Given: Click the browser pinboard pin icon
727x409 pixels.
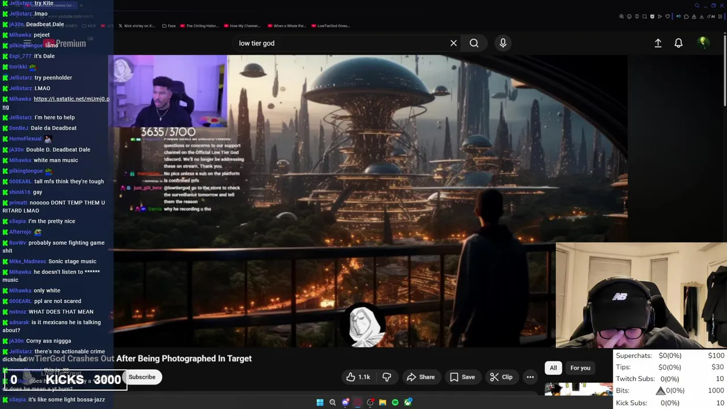Looking at the screenshot, I should coord(637,16).
